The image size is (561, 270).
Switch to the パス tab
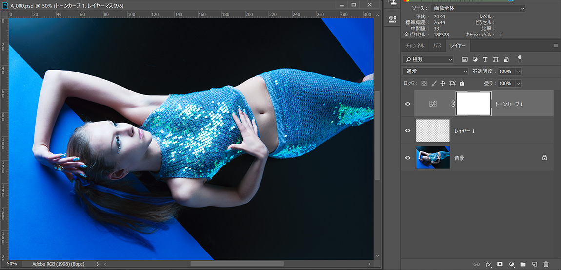pos(437,46)
